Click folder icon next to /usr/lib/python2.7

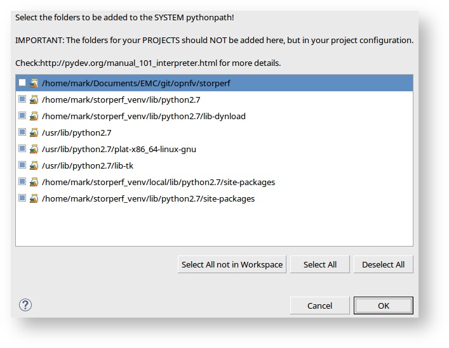pyautogui.click(x=34, y=132)
